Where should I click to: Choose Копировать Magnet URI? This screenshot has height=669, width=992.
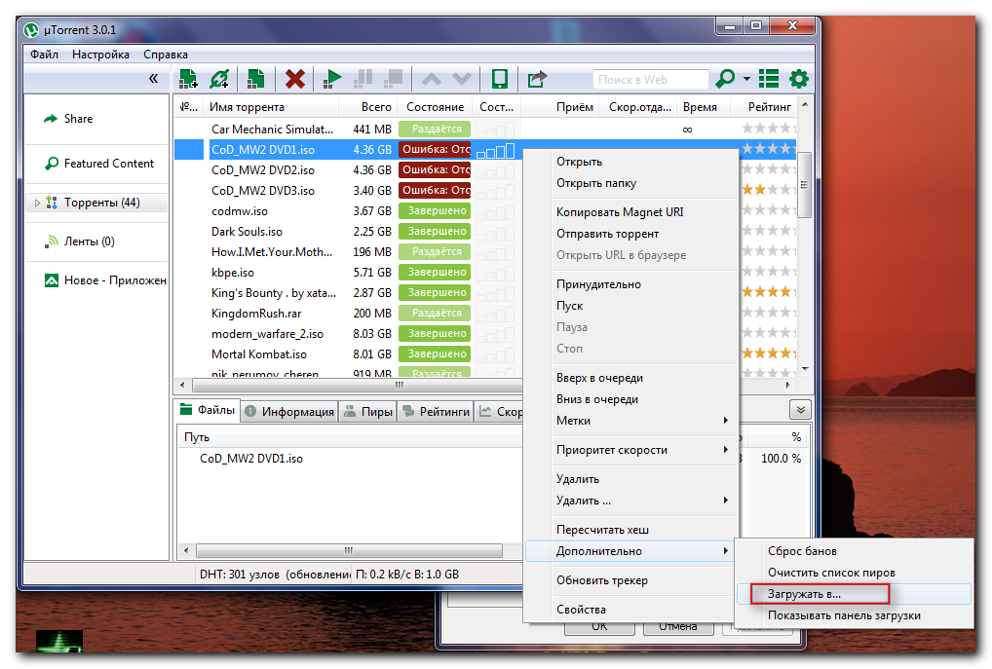(631, 212)
